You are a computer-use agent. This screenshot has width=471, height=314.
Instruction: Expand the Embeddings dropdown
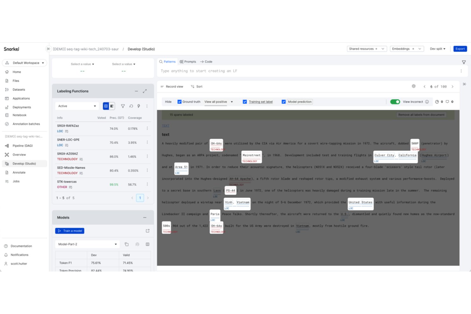tap(407, 49)
